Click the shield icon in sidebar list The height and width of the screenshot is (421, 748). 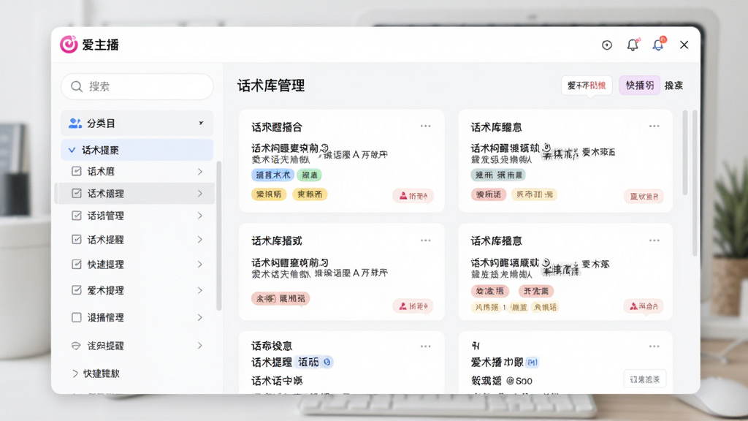coord(76,346)
